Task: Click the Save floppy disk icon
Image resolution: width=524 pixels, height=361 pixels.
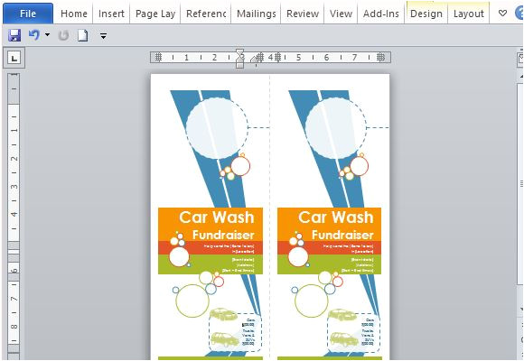Action: (14, 35)
